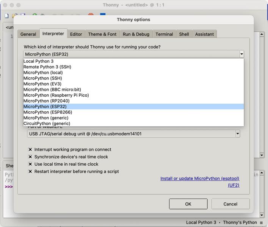Uncheck Interrupt working program on connect

[30, 149]
